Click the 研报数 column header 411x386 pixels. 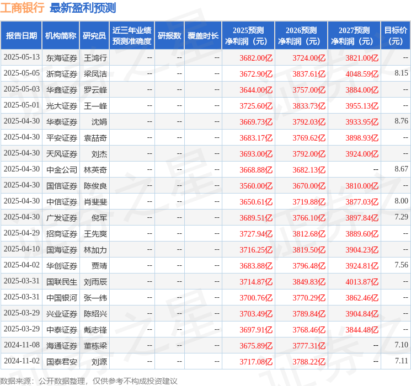tap(169, 36)
